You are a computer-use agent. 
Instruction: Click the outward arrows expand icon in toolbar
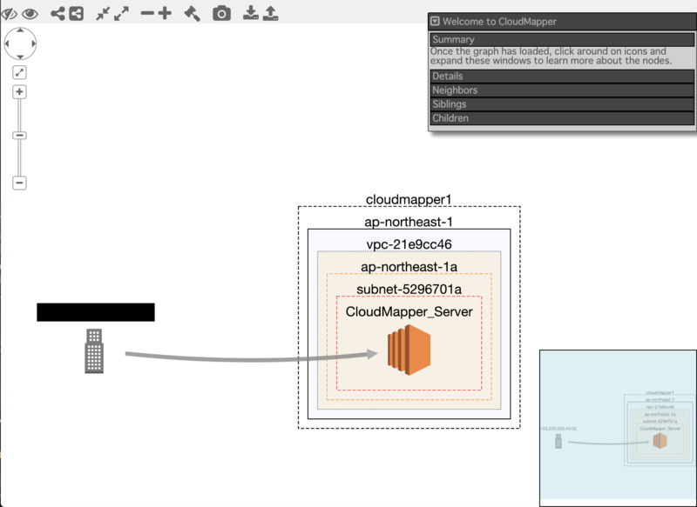click(x=121, y=14)
